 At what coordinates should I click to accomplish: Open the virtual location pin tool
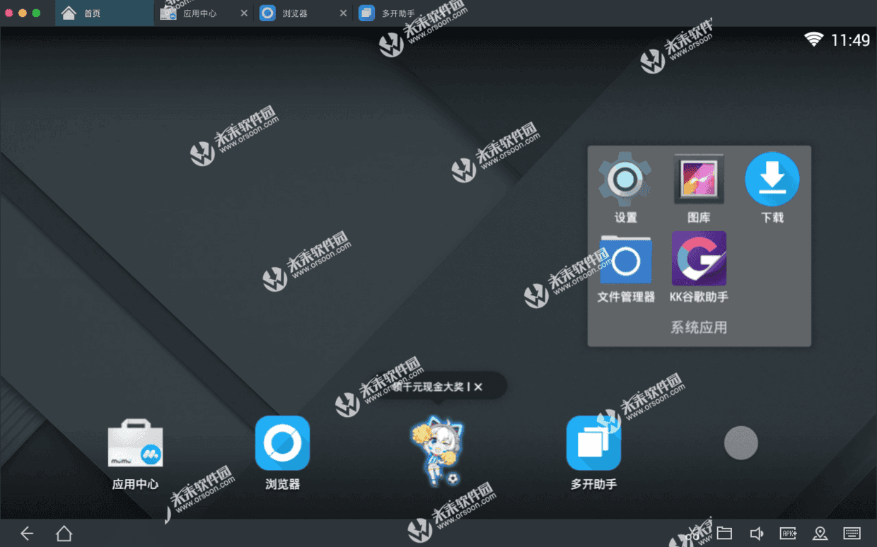pos(820,533)
